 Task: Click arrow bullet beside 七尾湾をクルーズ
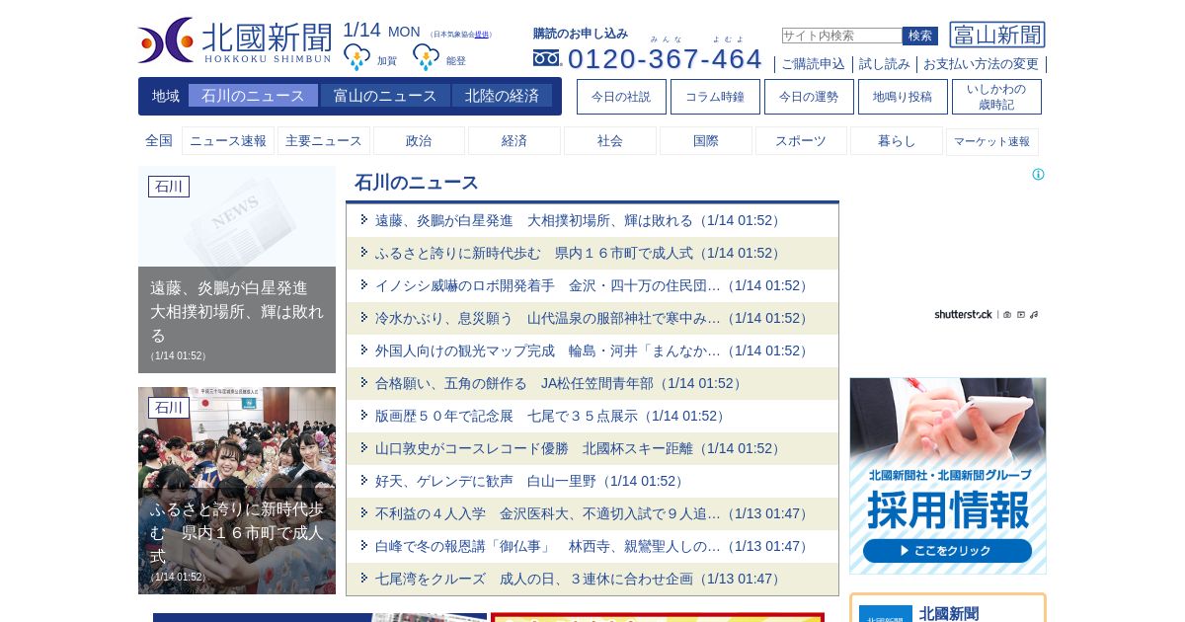[x=364, y=578]
